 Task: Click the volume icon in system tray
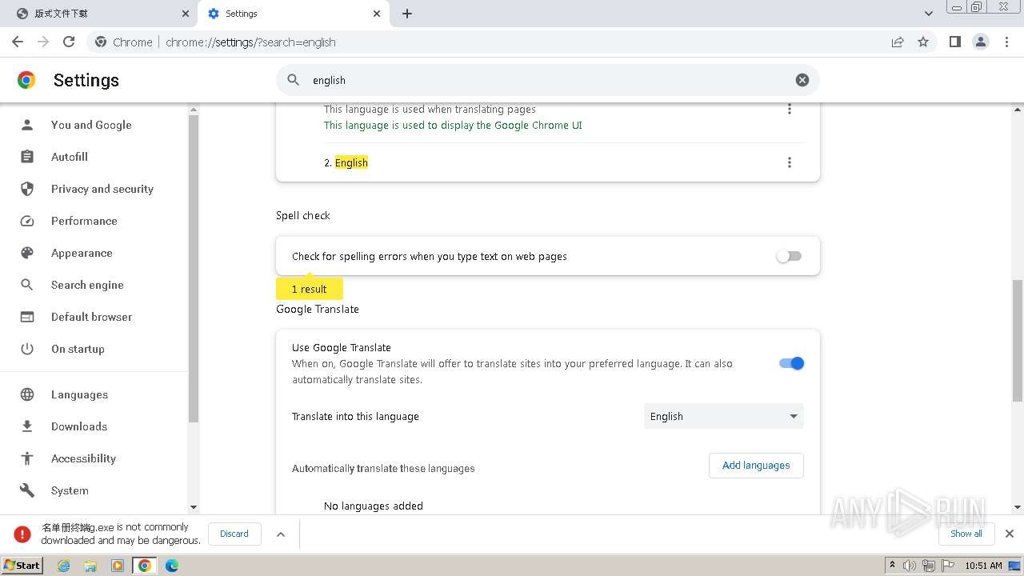tap(910, 566)
